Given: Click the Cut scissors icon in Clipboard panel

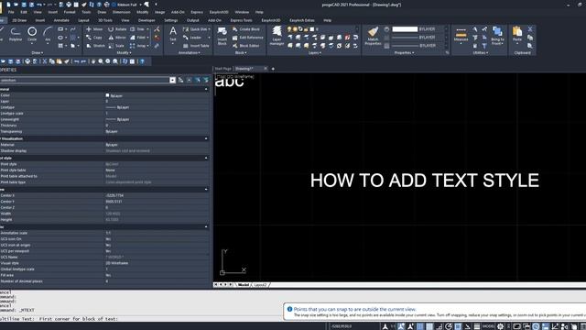Looking at the screenshot, I should coord(530,29).
